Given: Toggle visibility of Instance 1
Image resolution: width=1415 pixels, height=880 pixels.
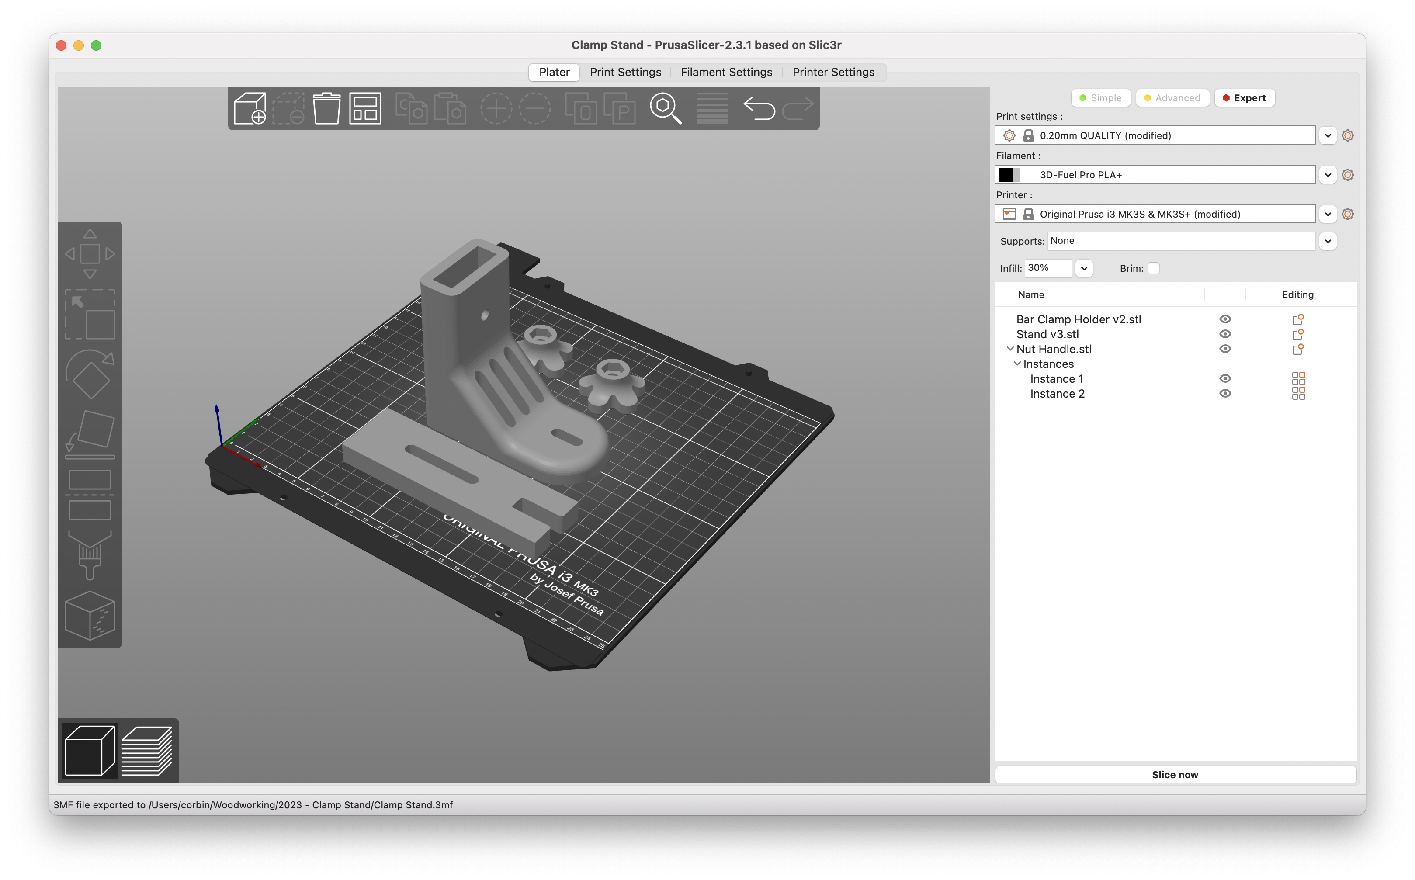Looking at the screenshot, I should (1224, 379).
